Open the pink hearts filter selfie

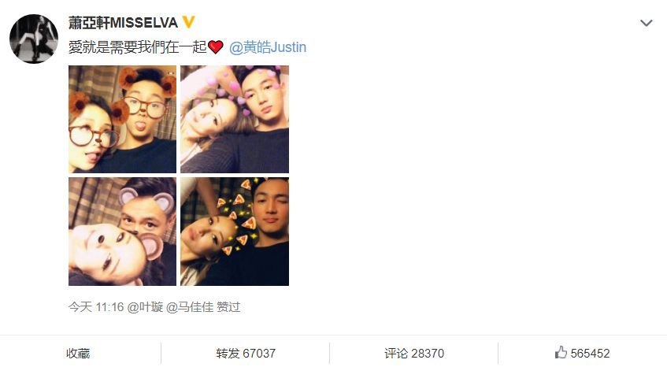pos(235,119)
